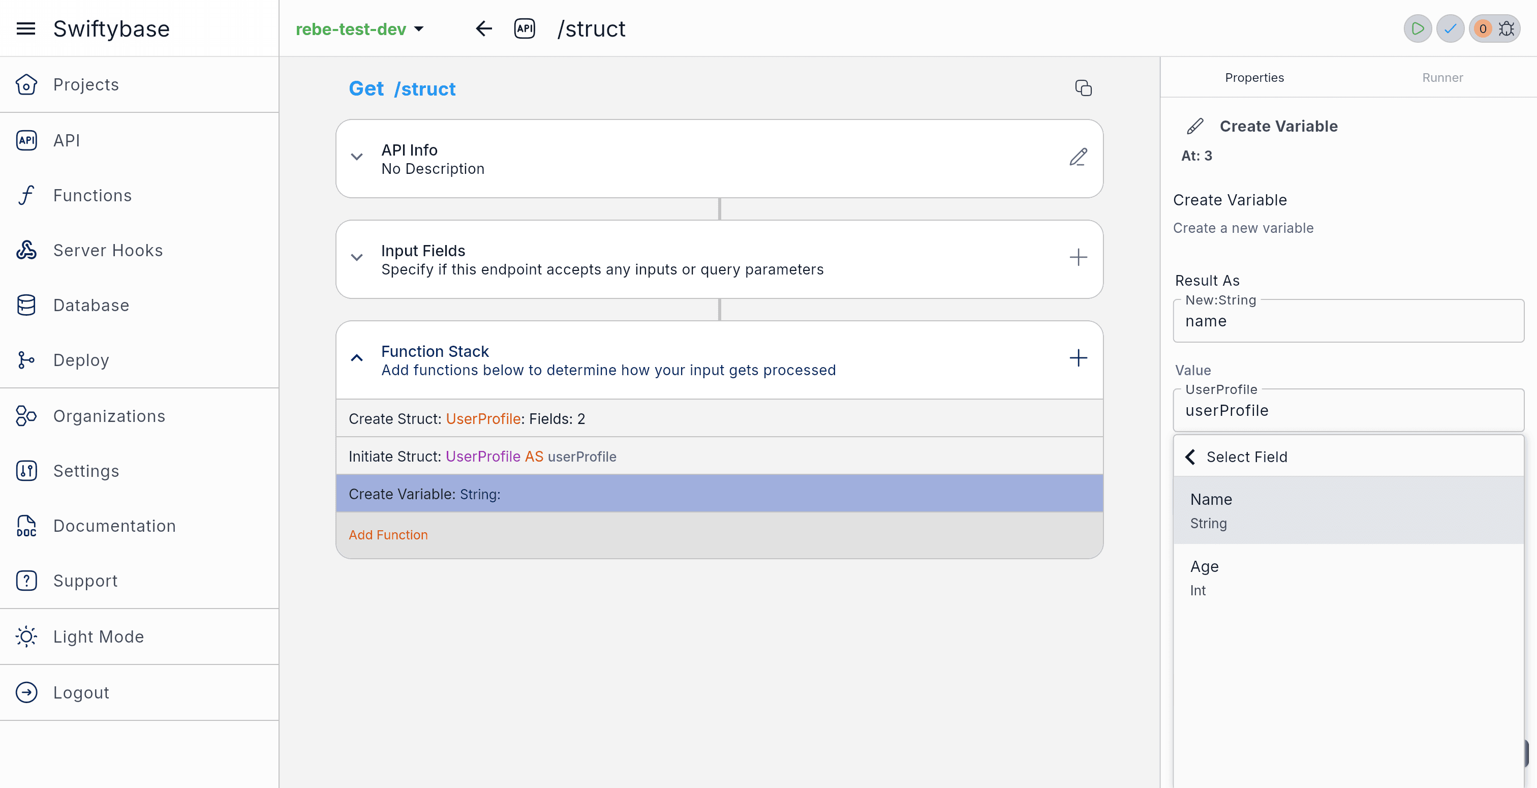Click the Deploy branch icon
The height and width of the screenshot is (788, 1537).
pos(26,360)
